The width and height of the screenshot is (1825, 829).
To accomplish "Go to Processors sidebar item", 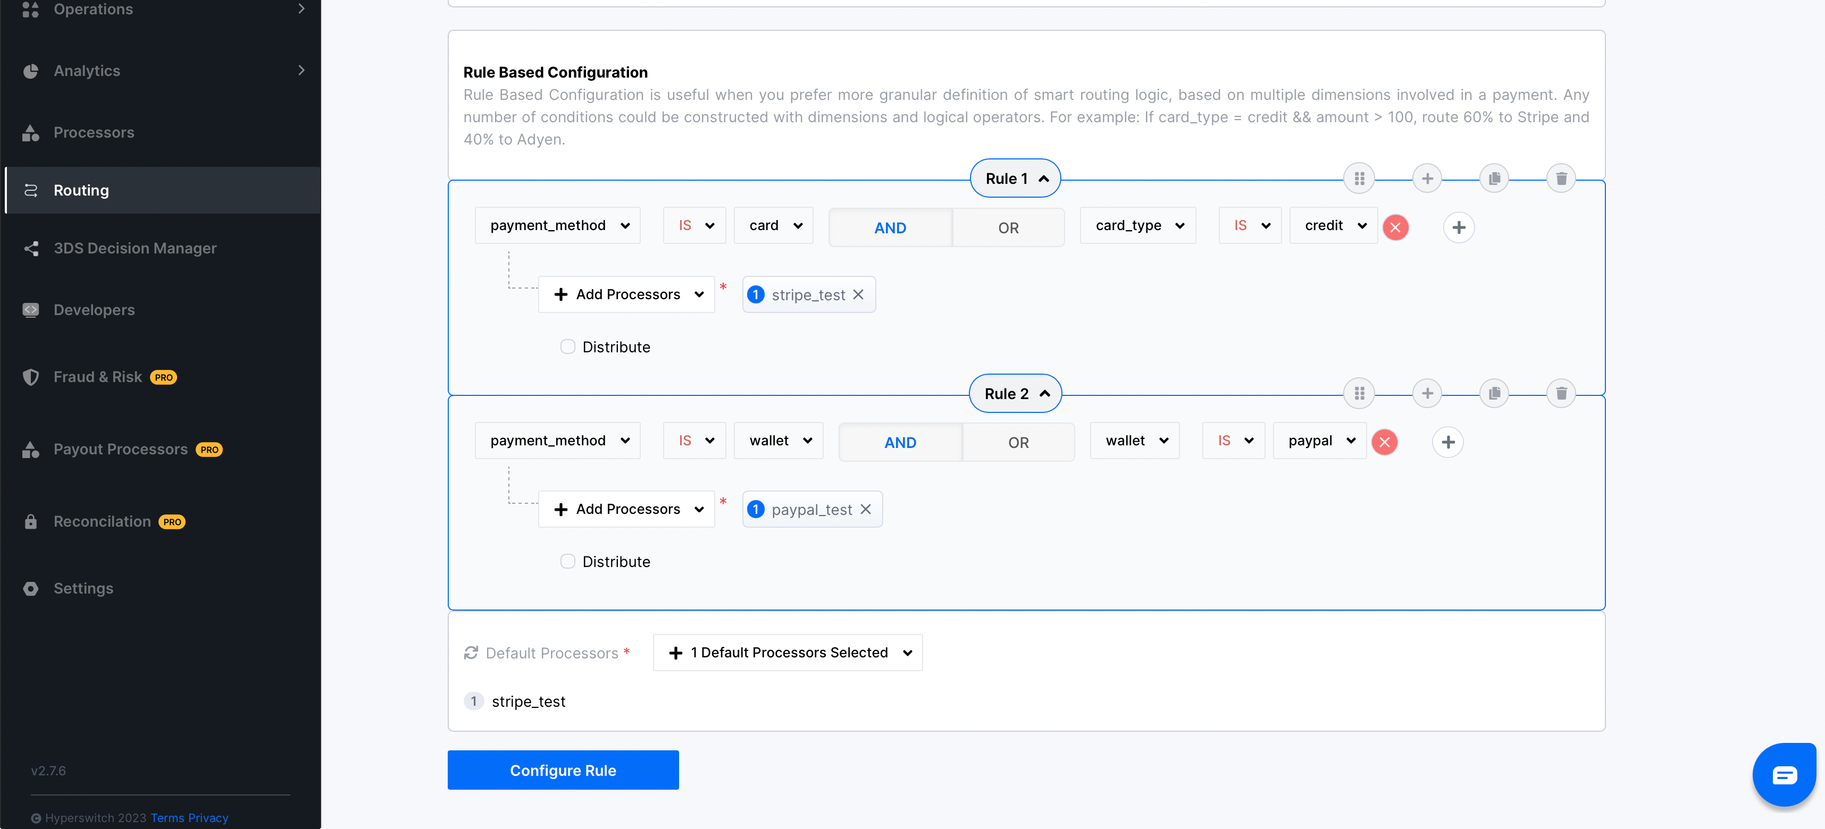I will (94, 132).
